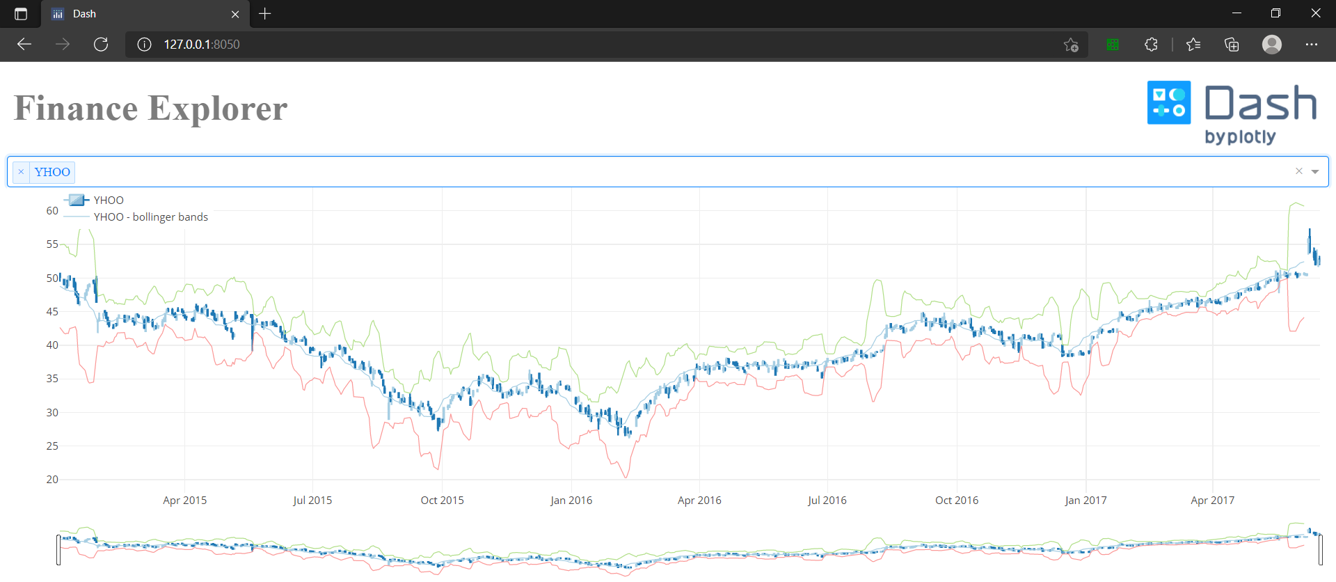Add this page to favorites
The image size is (1336, 582).
(x=1071, y=45)
